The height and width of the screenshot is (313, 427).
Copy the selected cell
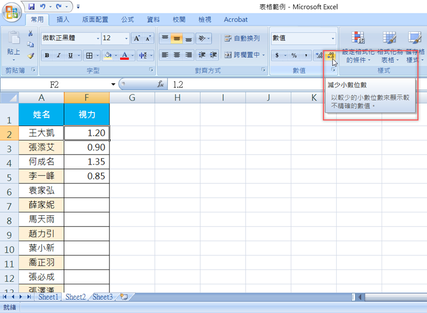[x=30, y=44]
